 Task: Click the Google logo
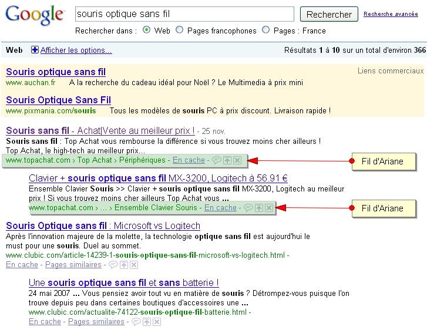pyautogui.click(x=35, y=15)
